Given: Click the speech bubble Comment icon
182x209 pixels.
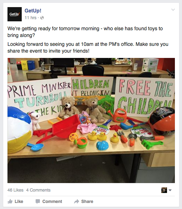Looking at the screenshot, I should (x=38, y=202).
